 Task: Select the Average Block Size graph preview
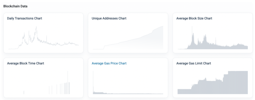pyautogui.click(x=213, y=38)
